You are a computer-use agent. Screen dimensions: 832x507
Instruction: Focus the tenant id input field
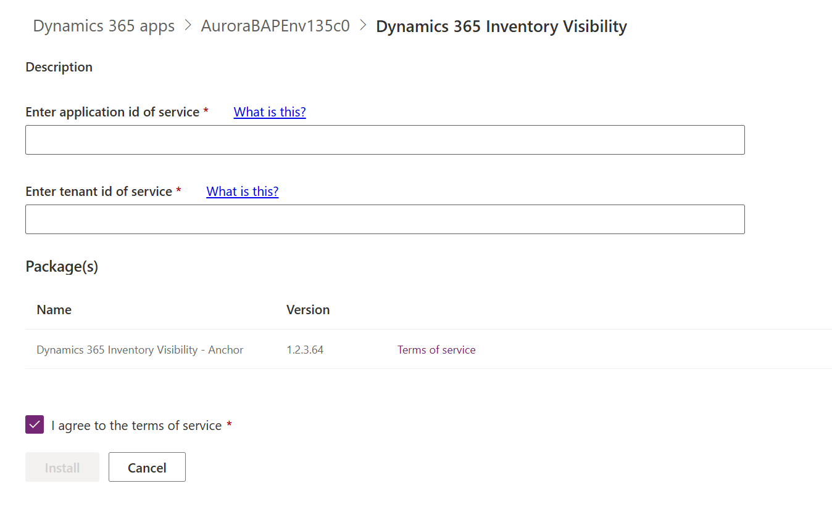(x=385, y=219)
